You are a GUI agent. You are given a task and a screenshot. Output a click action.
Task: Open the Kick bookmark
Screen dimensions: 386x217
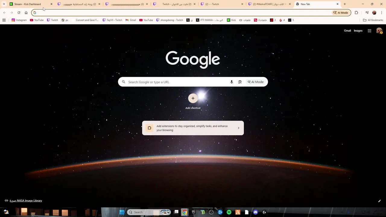pos(231,20)
